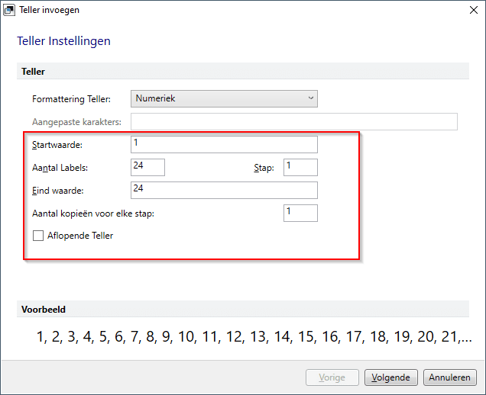
Task: Select the Aantal Labels box containing 24
Action: (x=147, y=167)
